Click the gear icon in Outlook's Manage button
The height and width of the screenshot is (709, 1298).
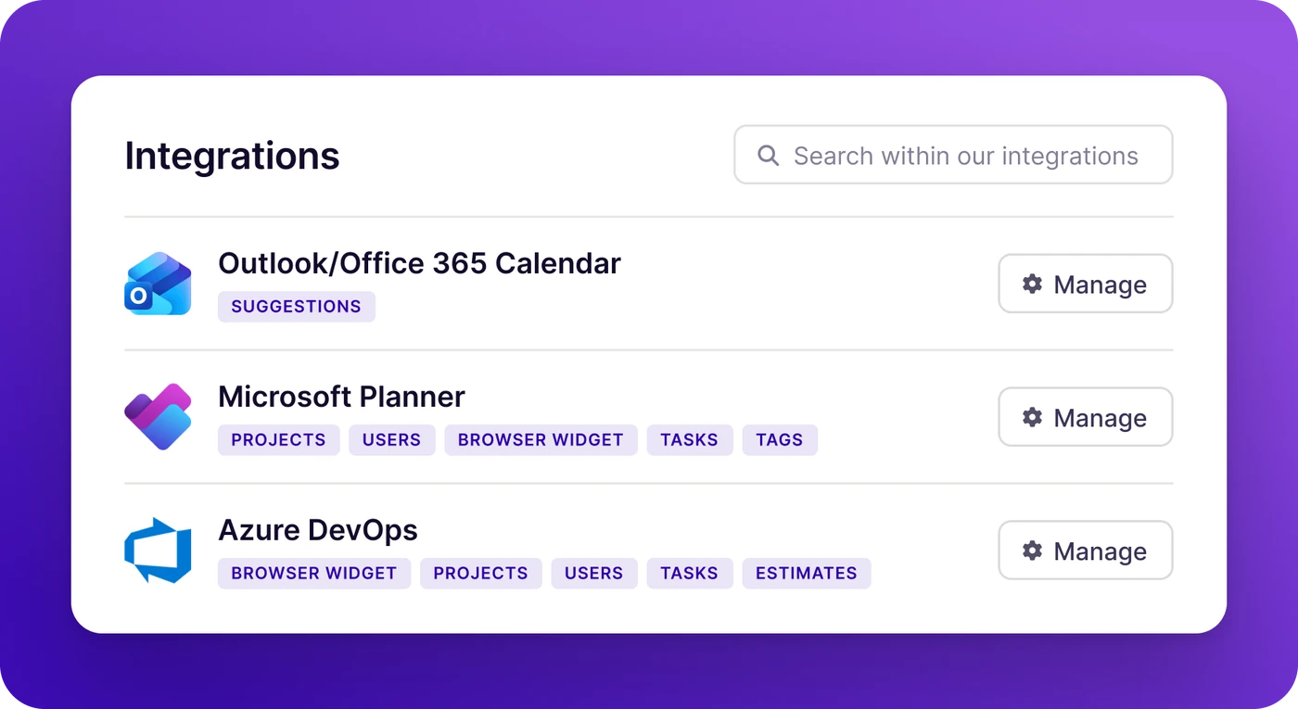click(x=1032, y=284)
